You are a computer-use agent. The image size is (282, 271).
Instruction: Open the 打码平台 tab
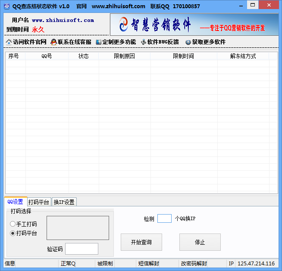39,202
